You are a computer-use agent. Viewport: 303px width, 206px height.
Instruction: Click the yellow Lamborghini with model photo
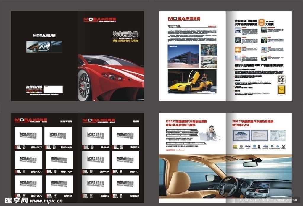[x=192, y=82]
